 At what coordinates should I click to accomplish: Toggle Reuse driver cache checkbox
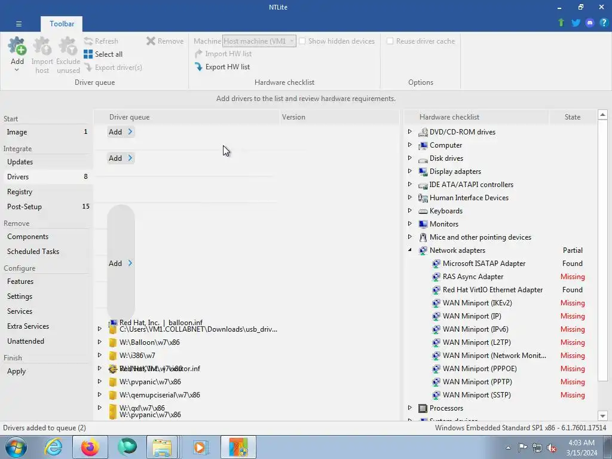[x=390, y=41]
